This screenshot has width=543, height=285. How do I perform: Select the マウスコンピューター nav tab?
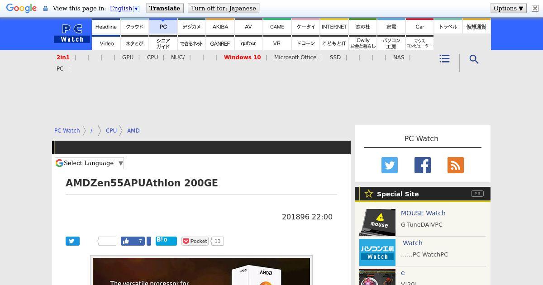point(420,43)
